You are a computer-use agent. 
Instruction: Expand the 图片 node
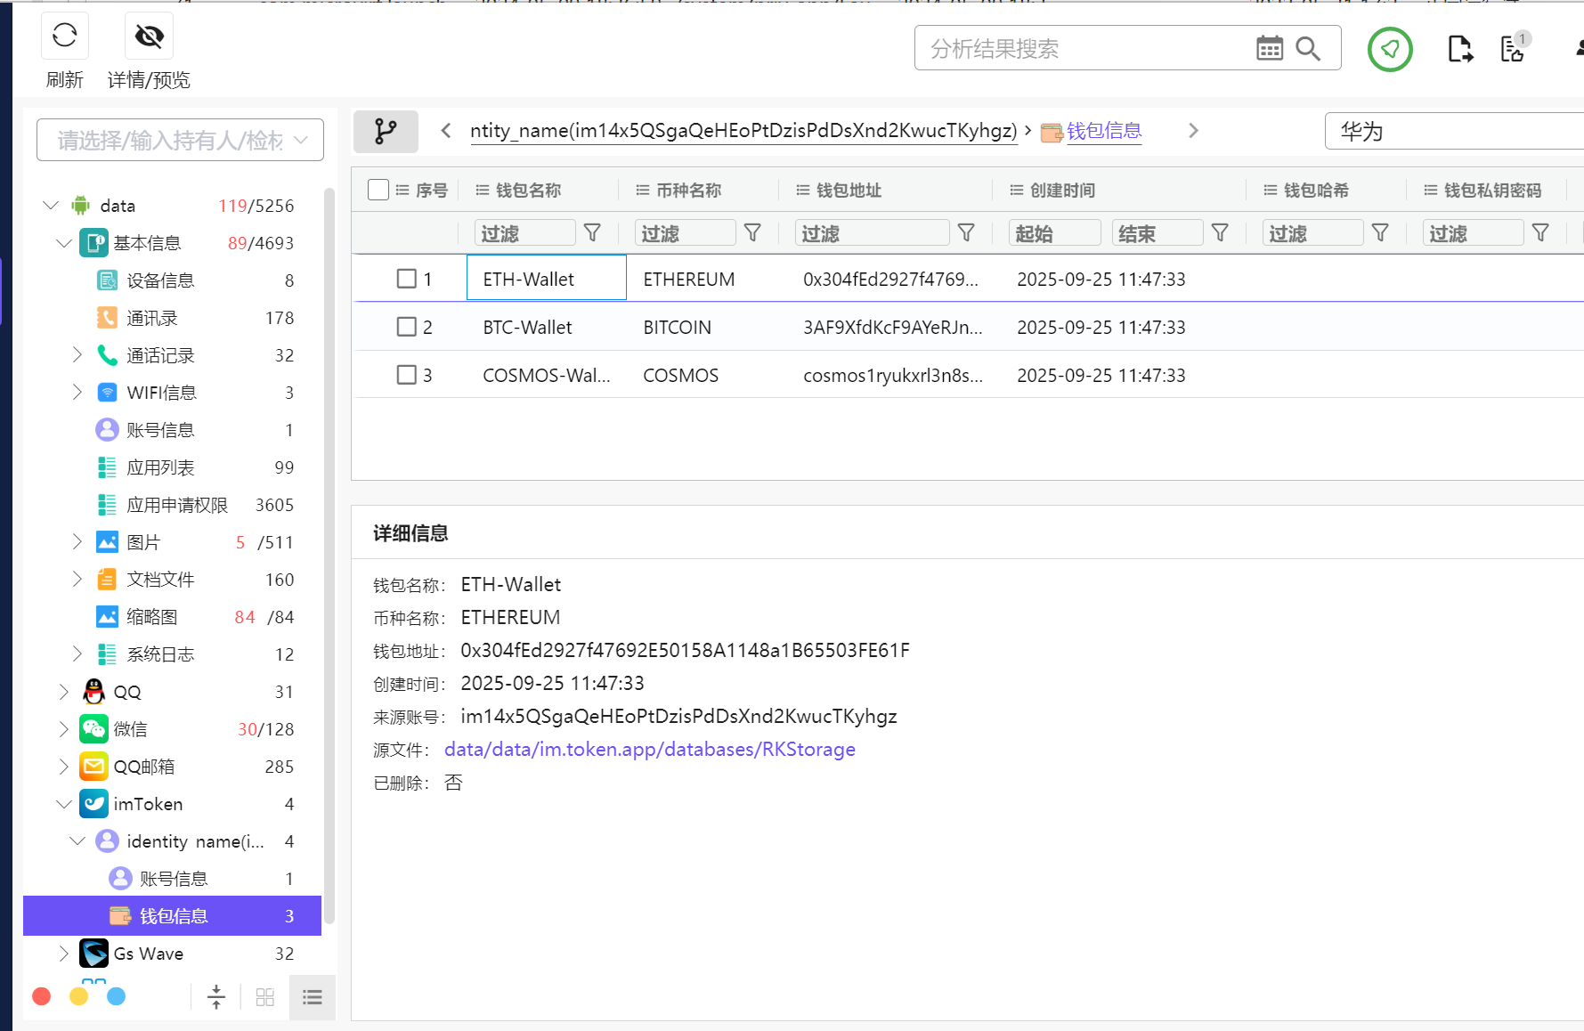coord(77,542)
